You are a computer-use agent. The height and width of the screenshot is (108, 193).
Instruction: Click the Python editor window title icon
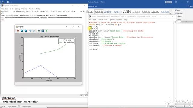coord(90,16)
